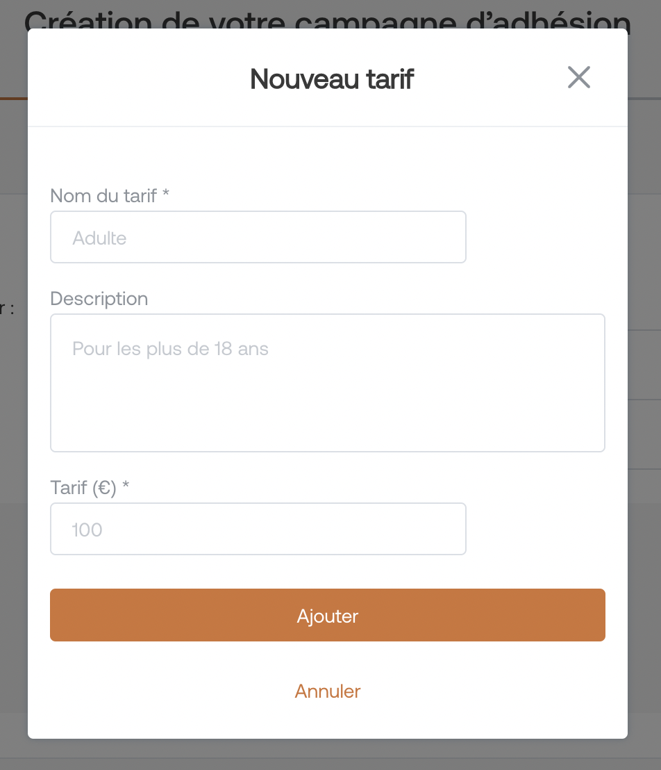Click the asterisk beside Tarif (€)
Viewport: 661px width, 770px height.
coord(126,487)
